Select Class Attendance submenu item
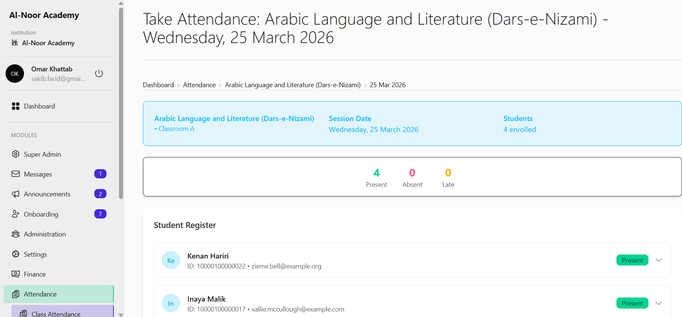Screen dimensions: 682x317 63,311
